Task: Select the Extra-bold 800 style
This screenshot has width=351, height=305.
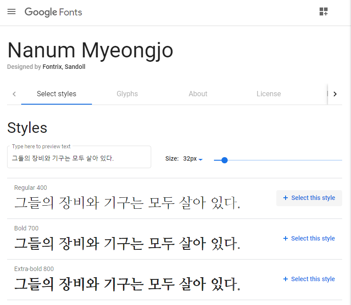Action: (309, 279)
